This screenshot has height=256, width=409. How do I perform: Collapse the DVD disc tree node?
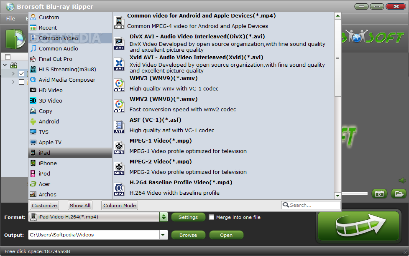(x=5, y=65)
